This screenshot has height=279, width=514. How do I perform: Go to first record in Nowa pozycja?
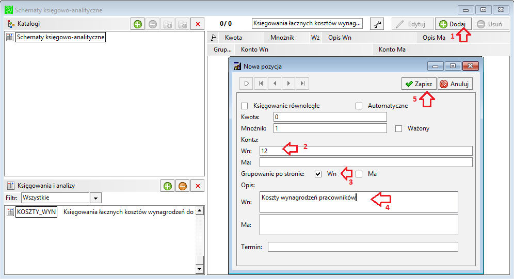[261, 84]
